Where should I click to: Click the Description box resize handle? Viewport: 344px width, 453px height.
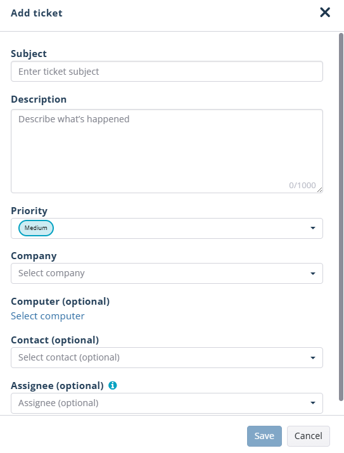click(x=319, y=190)
